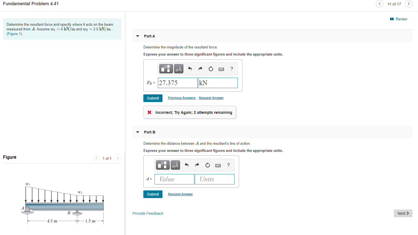Reset the Part A answer field

click(x=211, y=69)
